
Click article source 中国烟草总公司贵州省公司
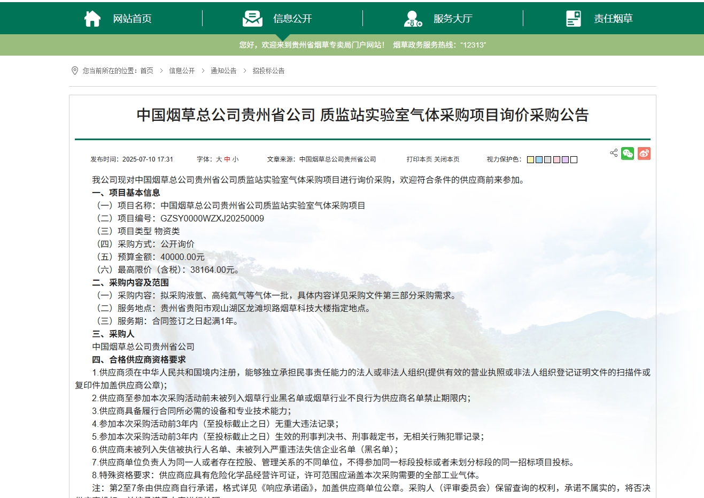coord(337,159)
